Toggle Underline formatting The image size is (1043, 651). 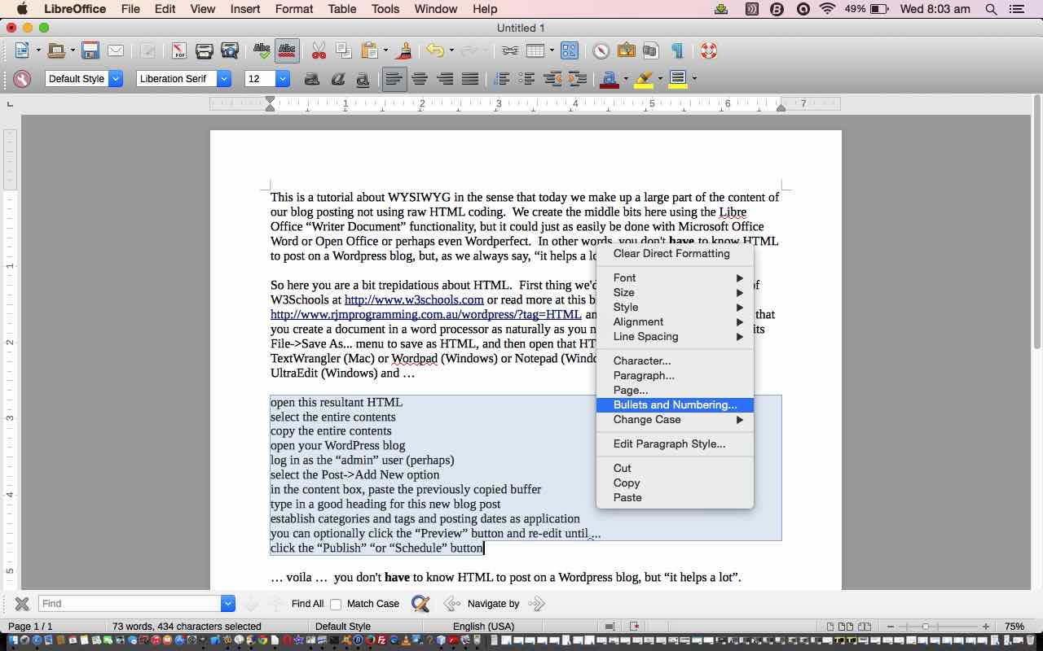point(363,79)
